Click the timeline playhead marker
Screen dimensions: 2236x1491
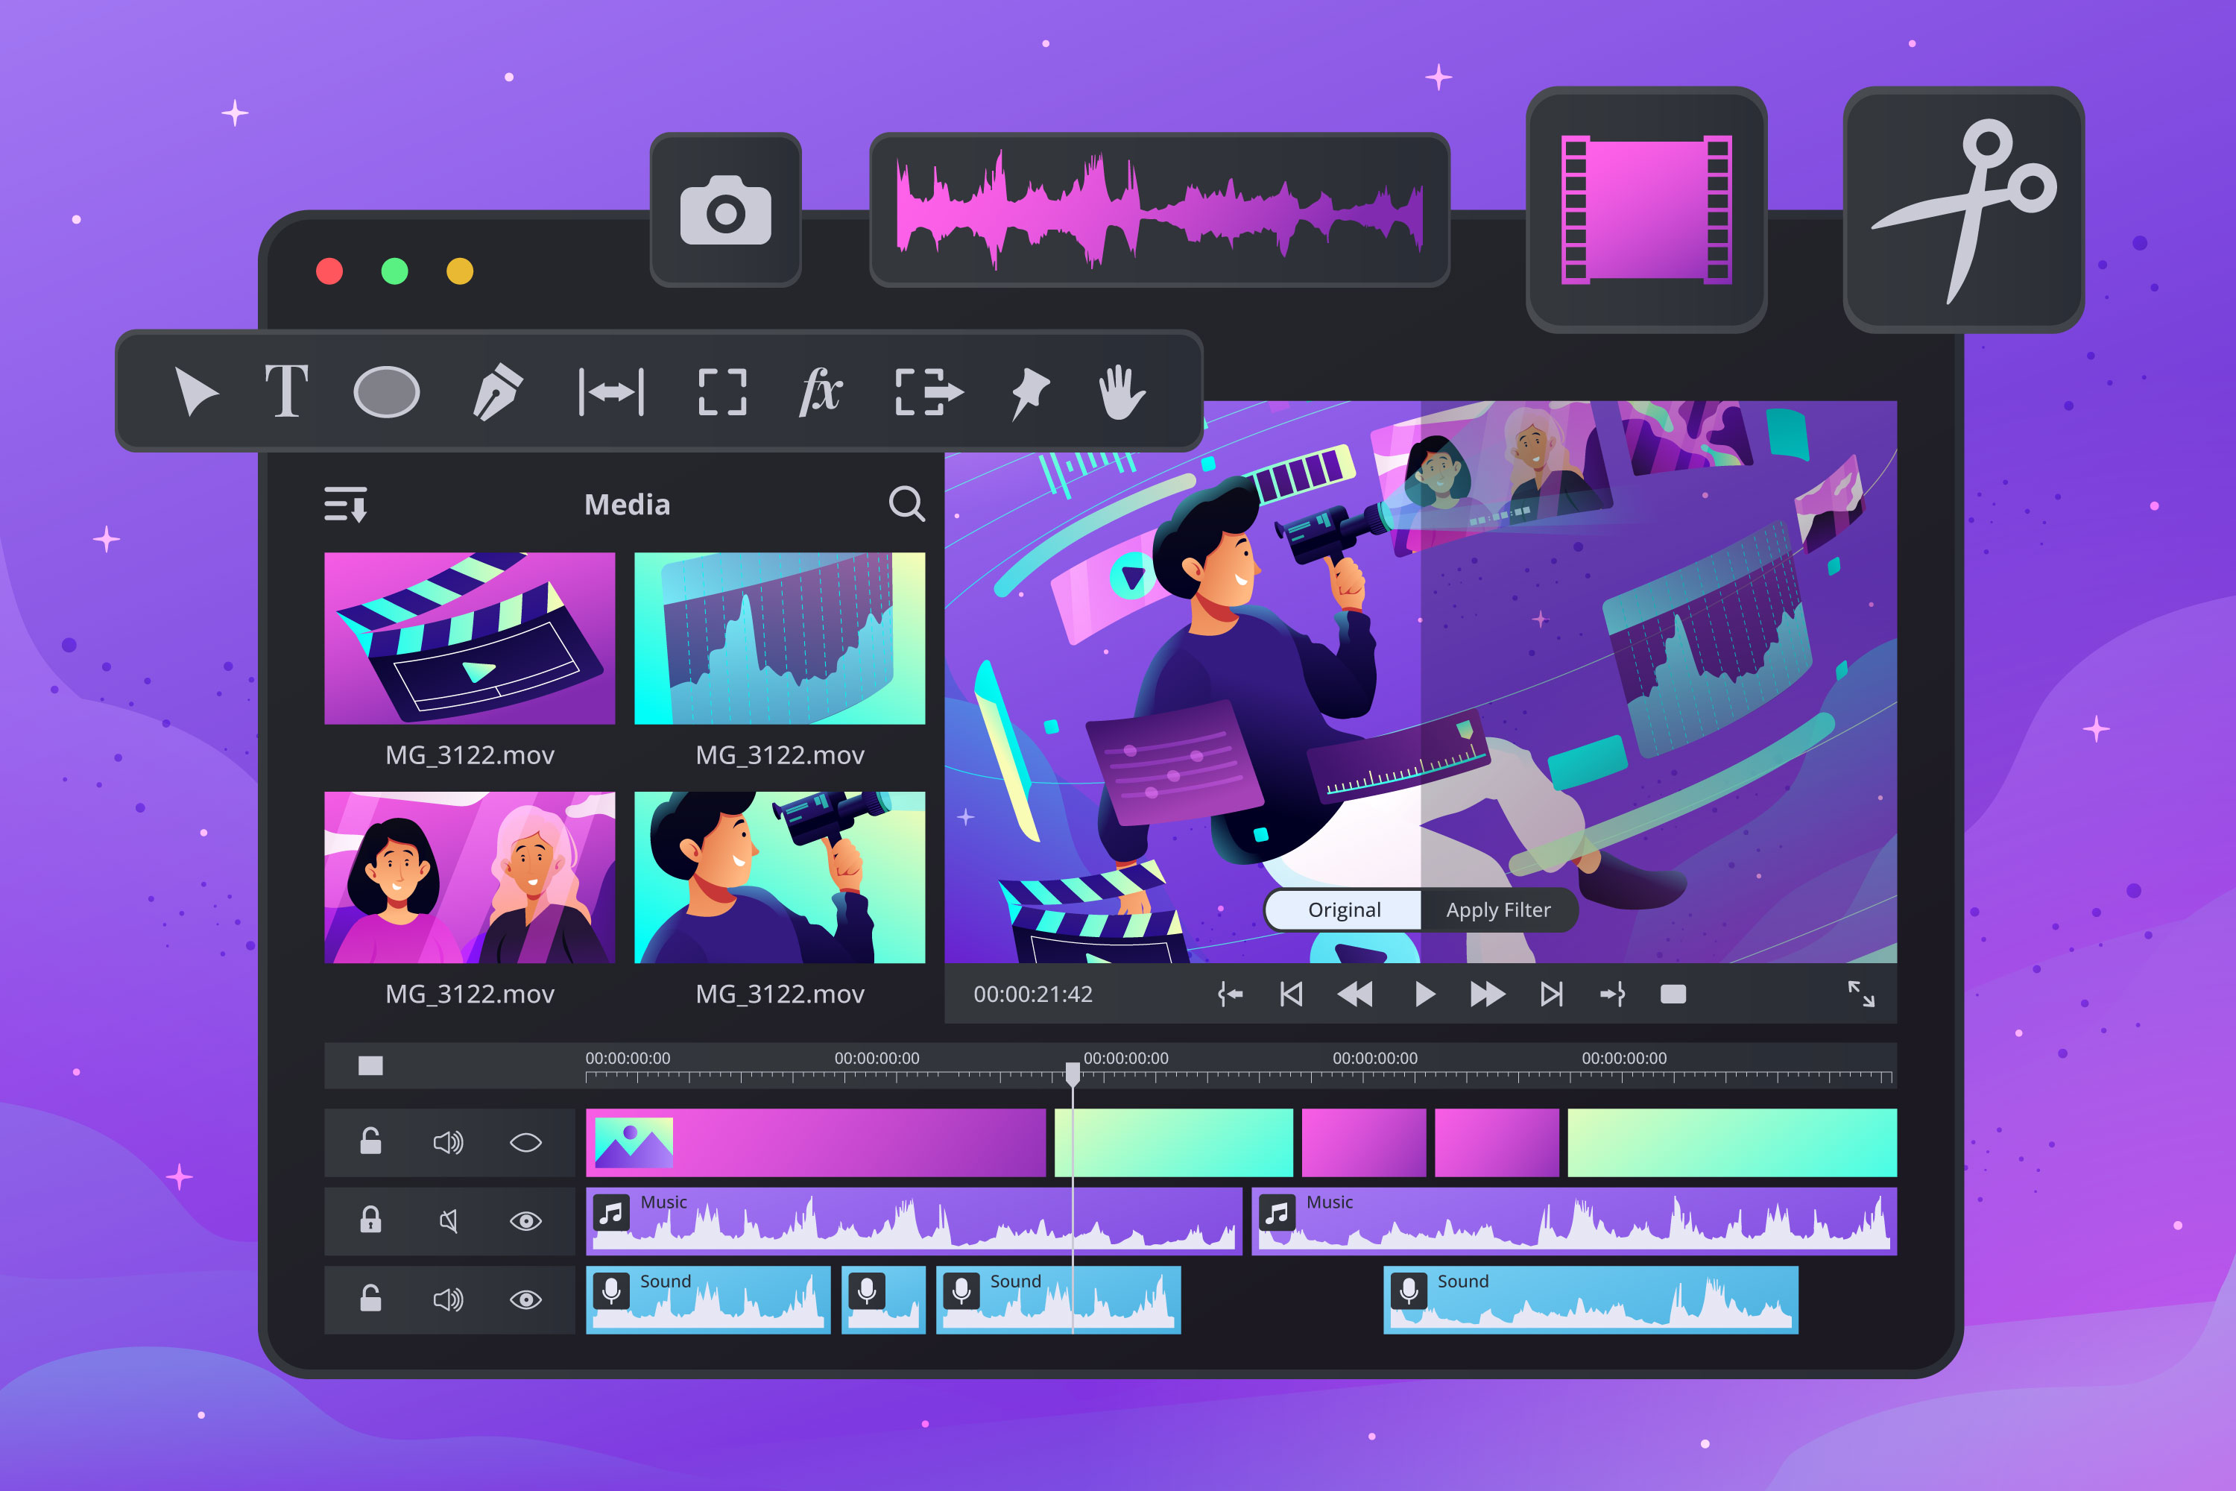pyautogui.click(x=1073, y=1073)
